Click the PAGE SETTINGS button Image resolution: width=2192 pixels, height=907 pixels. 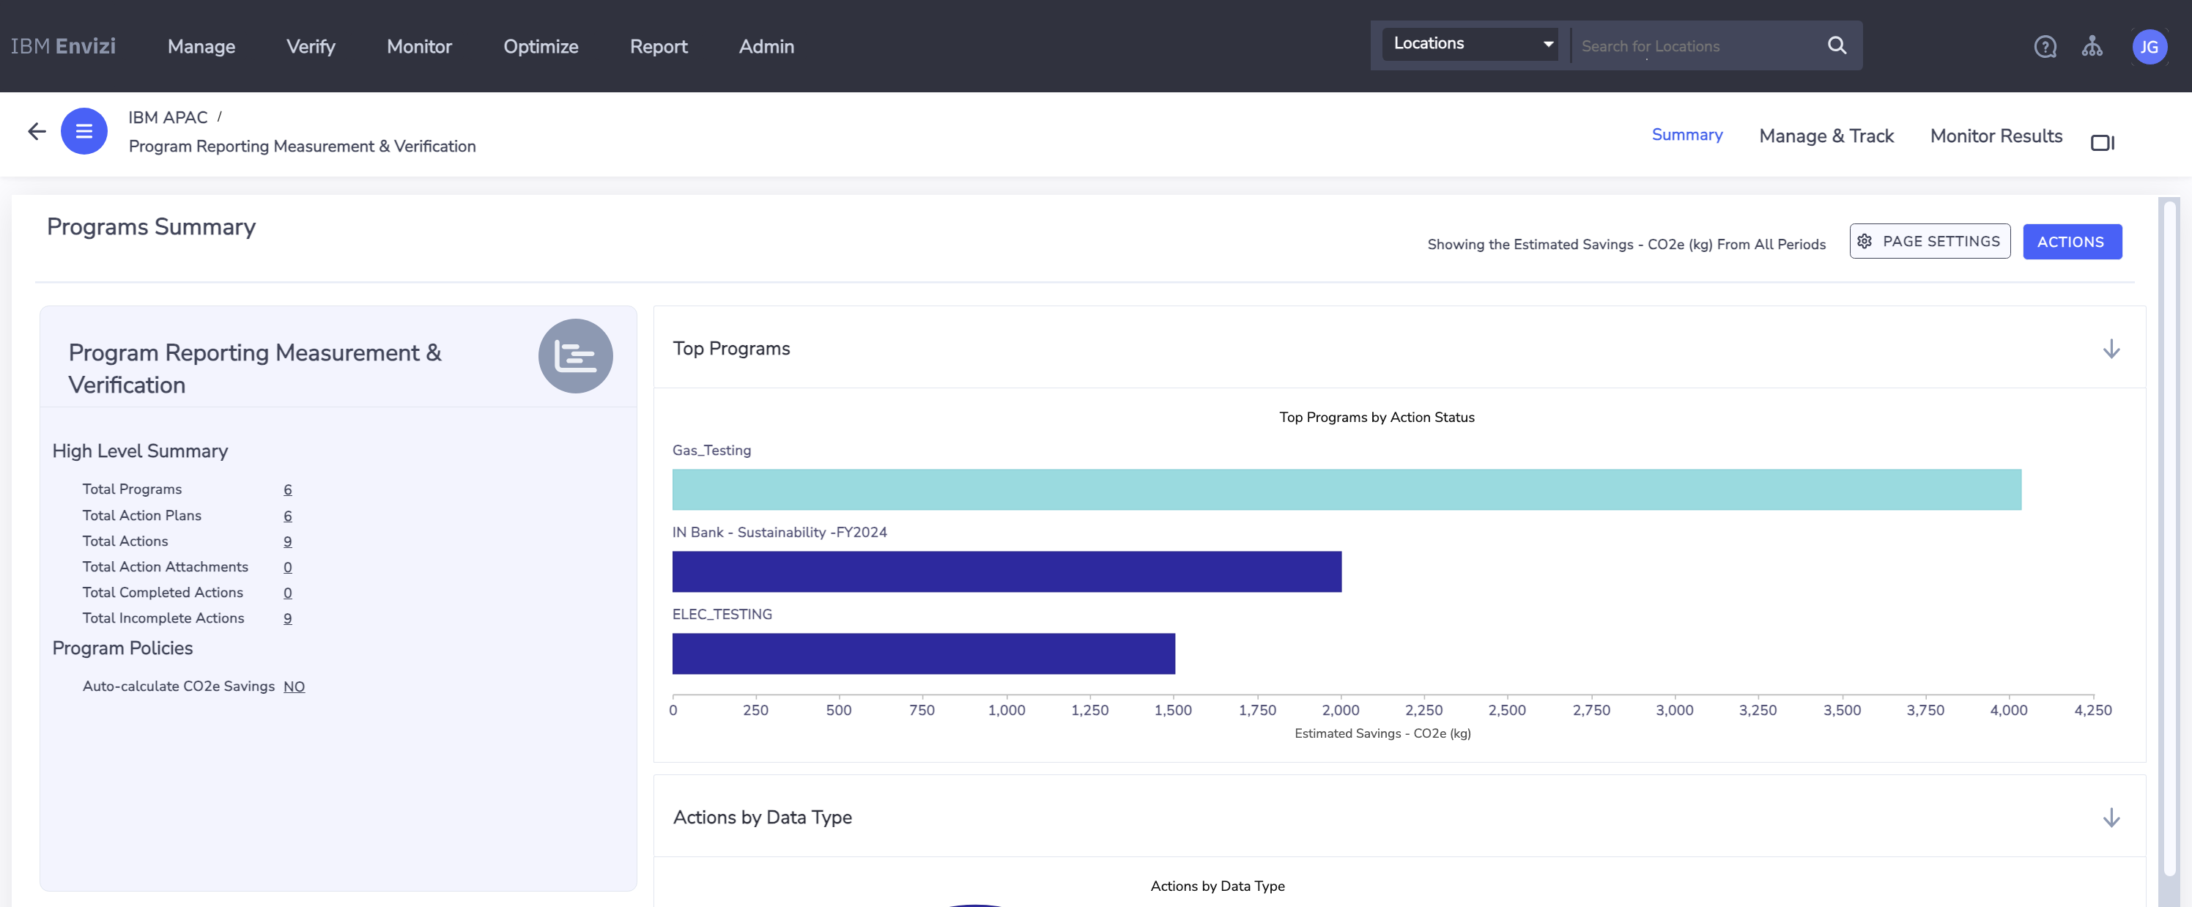point(1929,242)
